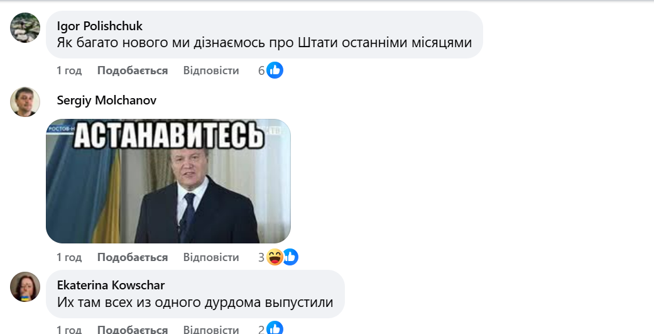
Task: Reply to Sergiy Molchanov's comment
Action: pyautogui.click(x=211, y=257)
